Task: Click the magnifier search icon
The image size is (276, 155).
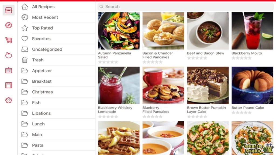Action: tap(101, 7)
